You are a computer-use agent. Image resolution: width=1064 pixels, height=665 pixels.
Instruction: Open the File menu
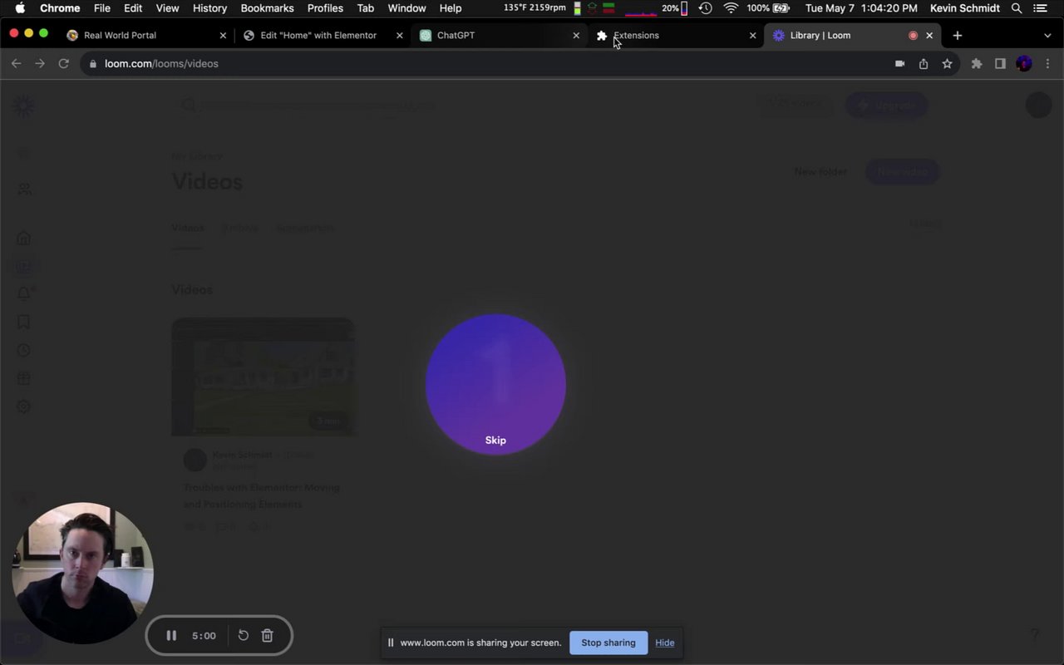coord(102,8)
